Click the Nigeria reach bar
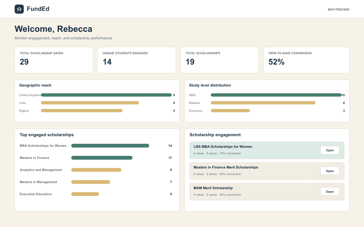This screenshot has width=364, height=227. 82,111
